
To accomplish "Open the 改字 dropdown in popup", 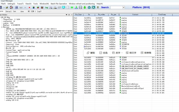I will [x=122, y=53].
